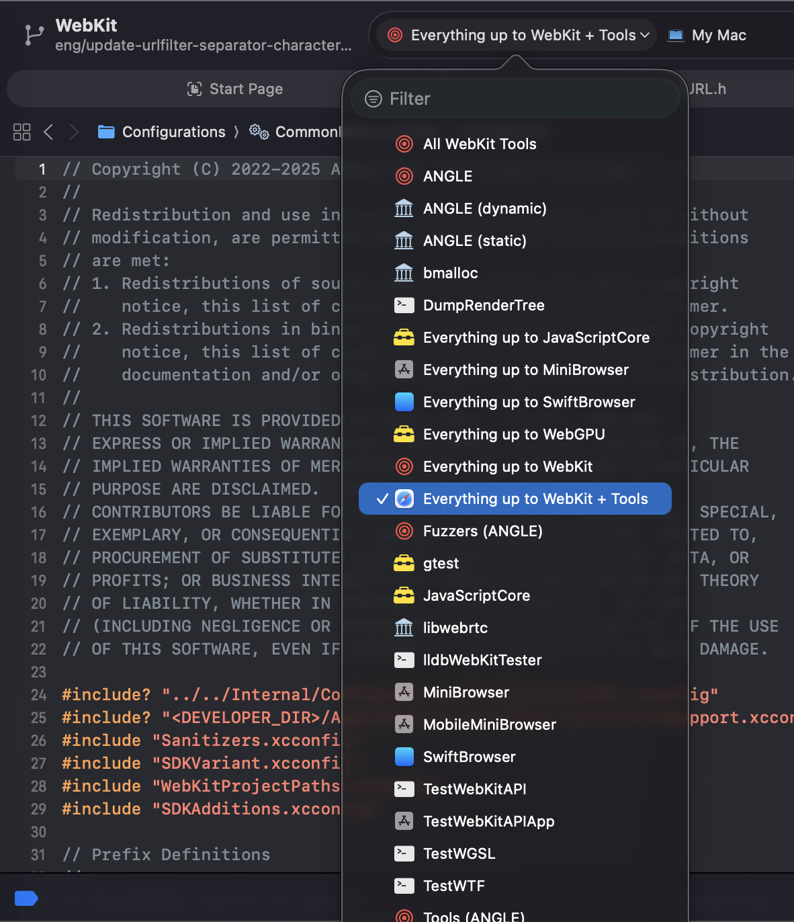The height and width of the screenshot is (922, 794).
Task: Switch to the Start Page tab
Action: (235, 89)
